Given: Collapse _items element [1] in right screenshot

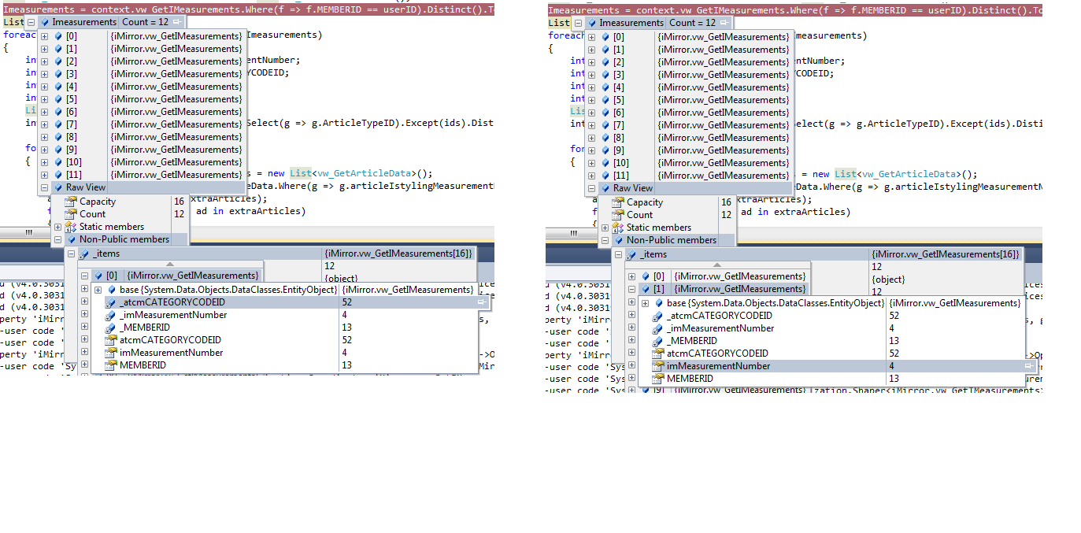Looking at the screenshot, I should (x=631, y=289).
